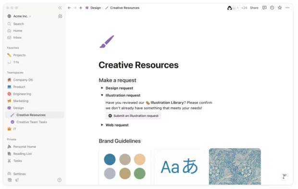
Task: Click the peach color swatch
Action: [140, 159]
